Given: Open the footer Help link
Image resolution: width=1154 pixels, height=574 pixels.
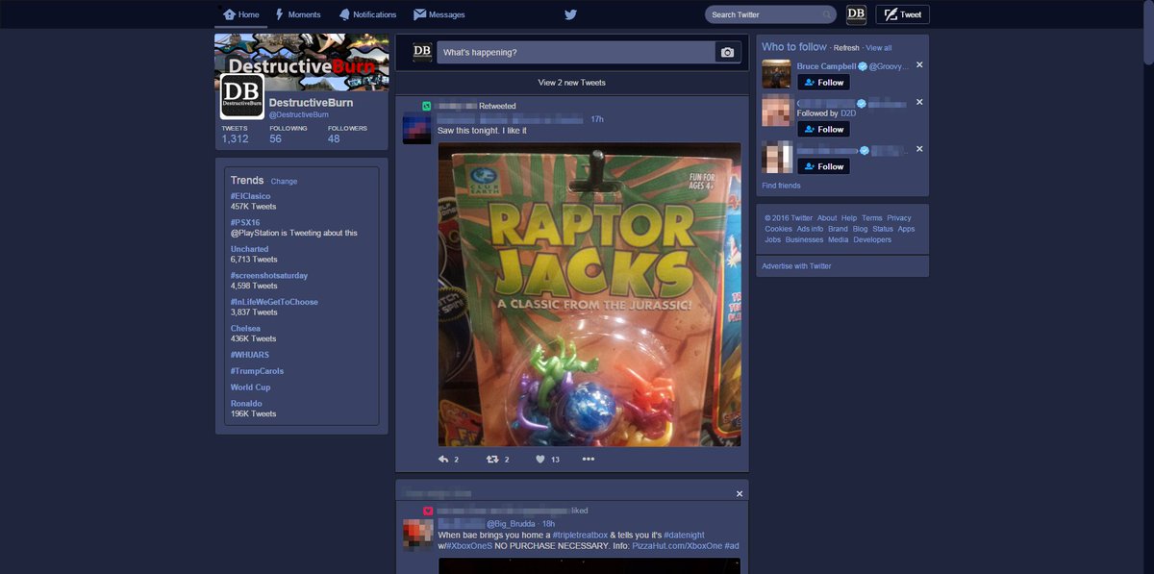Looking at the screenshot, I should 849,218.
